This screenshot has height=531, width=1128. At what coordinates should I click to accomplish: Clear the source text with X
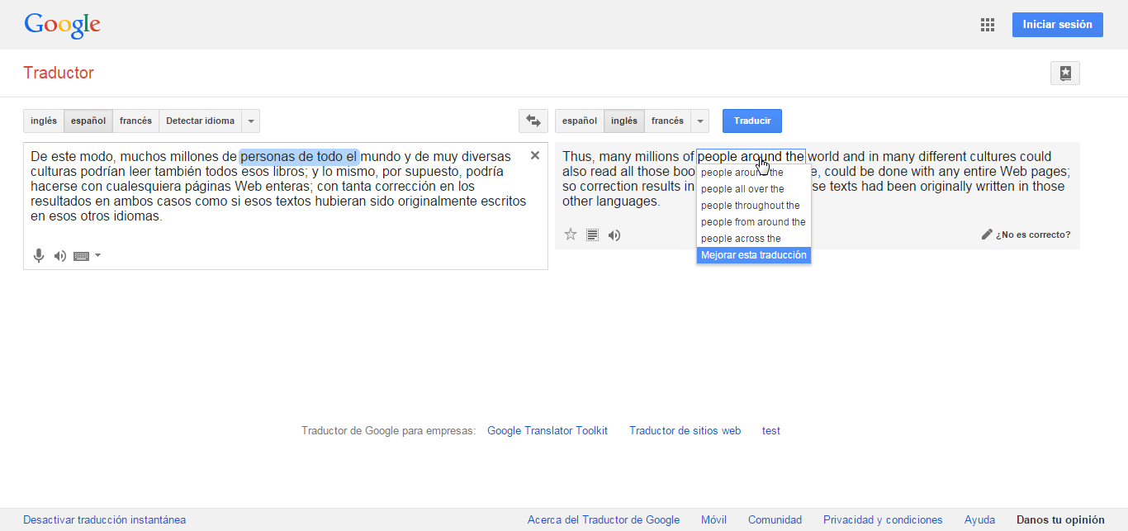pyautogui.click(x=534, y=155)
